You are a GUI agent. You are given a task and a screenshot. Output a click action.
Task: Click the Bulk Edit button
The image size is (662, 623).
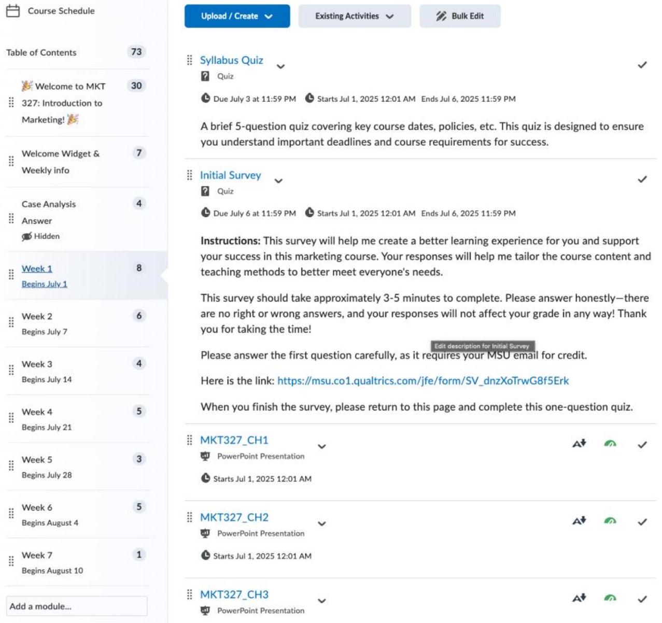(460, 16)
